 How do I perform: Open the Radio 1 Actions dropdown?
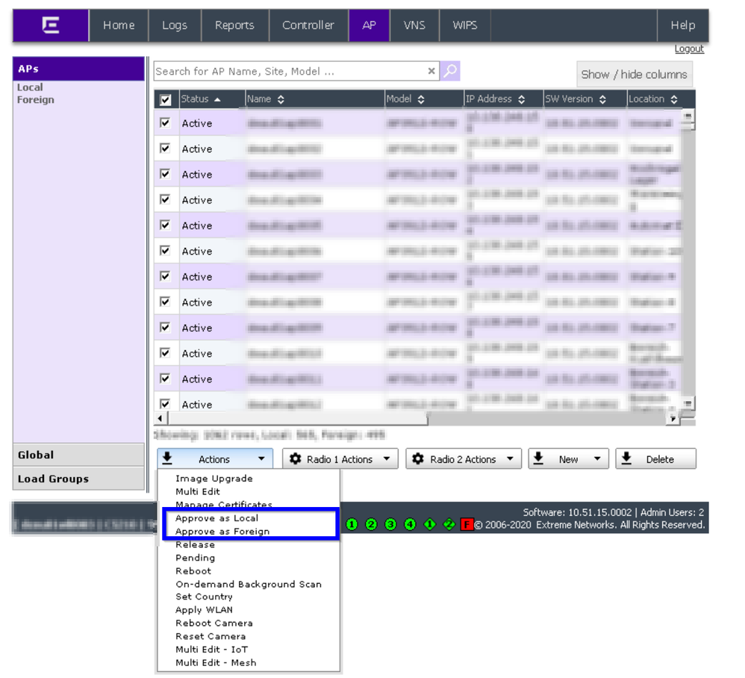(340, 459)
